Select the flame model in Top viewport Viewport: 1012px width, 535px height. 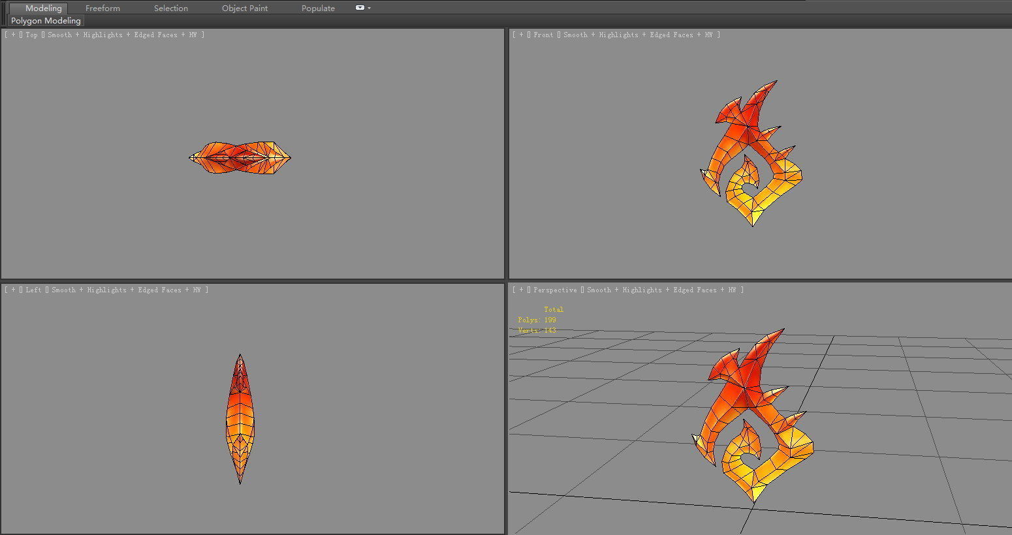(x=240, y=157)
